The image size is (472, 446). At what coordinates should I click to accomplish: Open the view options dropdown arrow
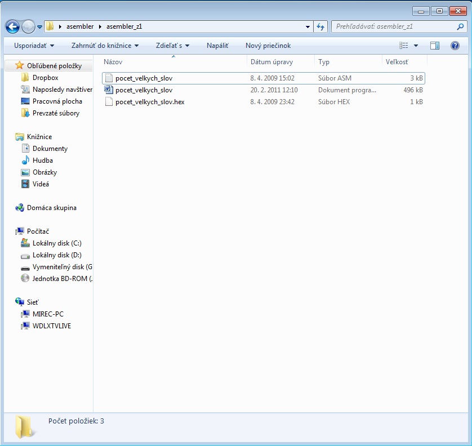click(416, 46)
